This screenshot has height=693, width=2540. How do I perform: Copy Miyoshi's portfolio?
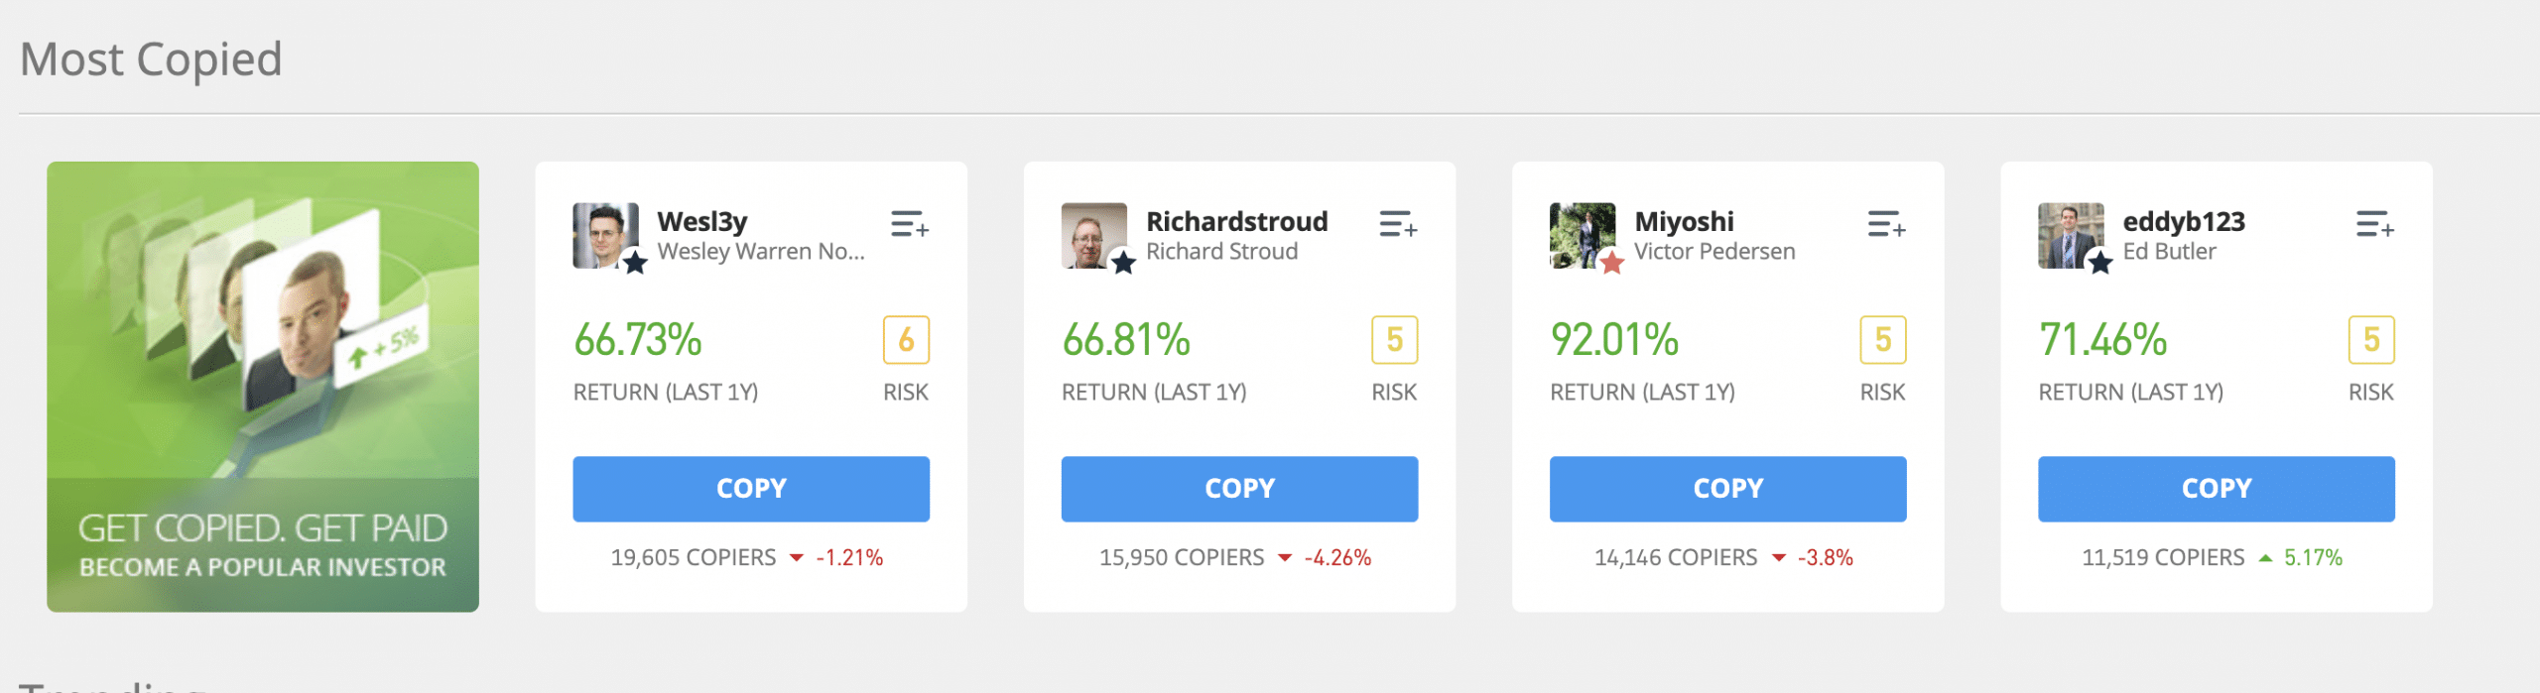pos(1727,489)
